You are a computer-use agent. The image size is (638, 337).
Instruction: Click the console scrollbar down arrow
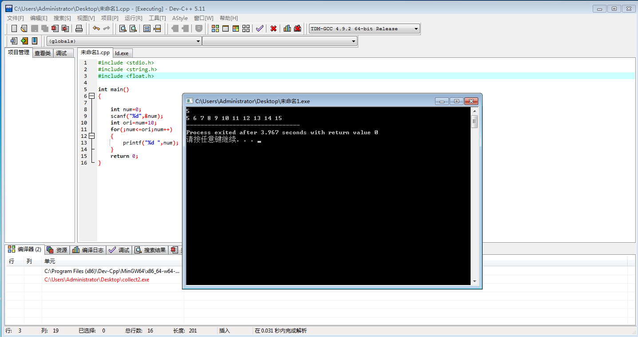(474, 281)
